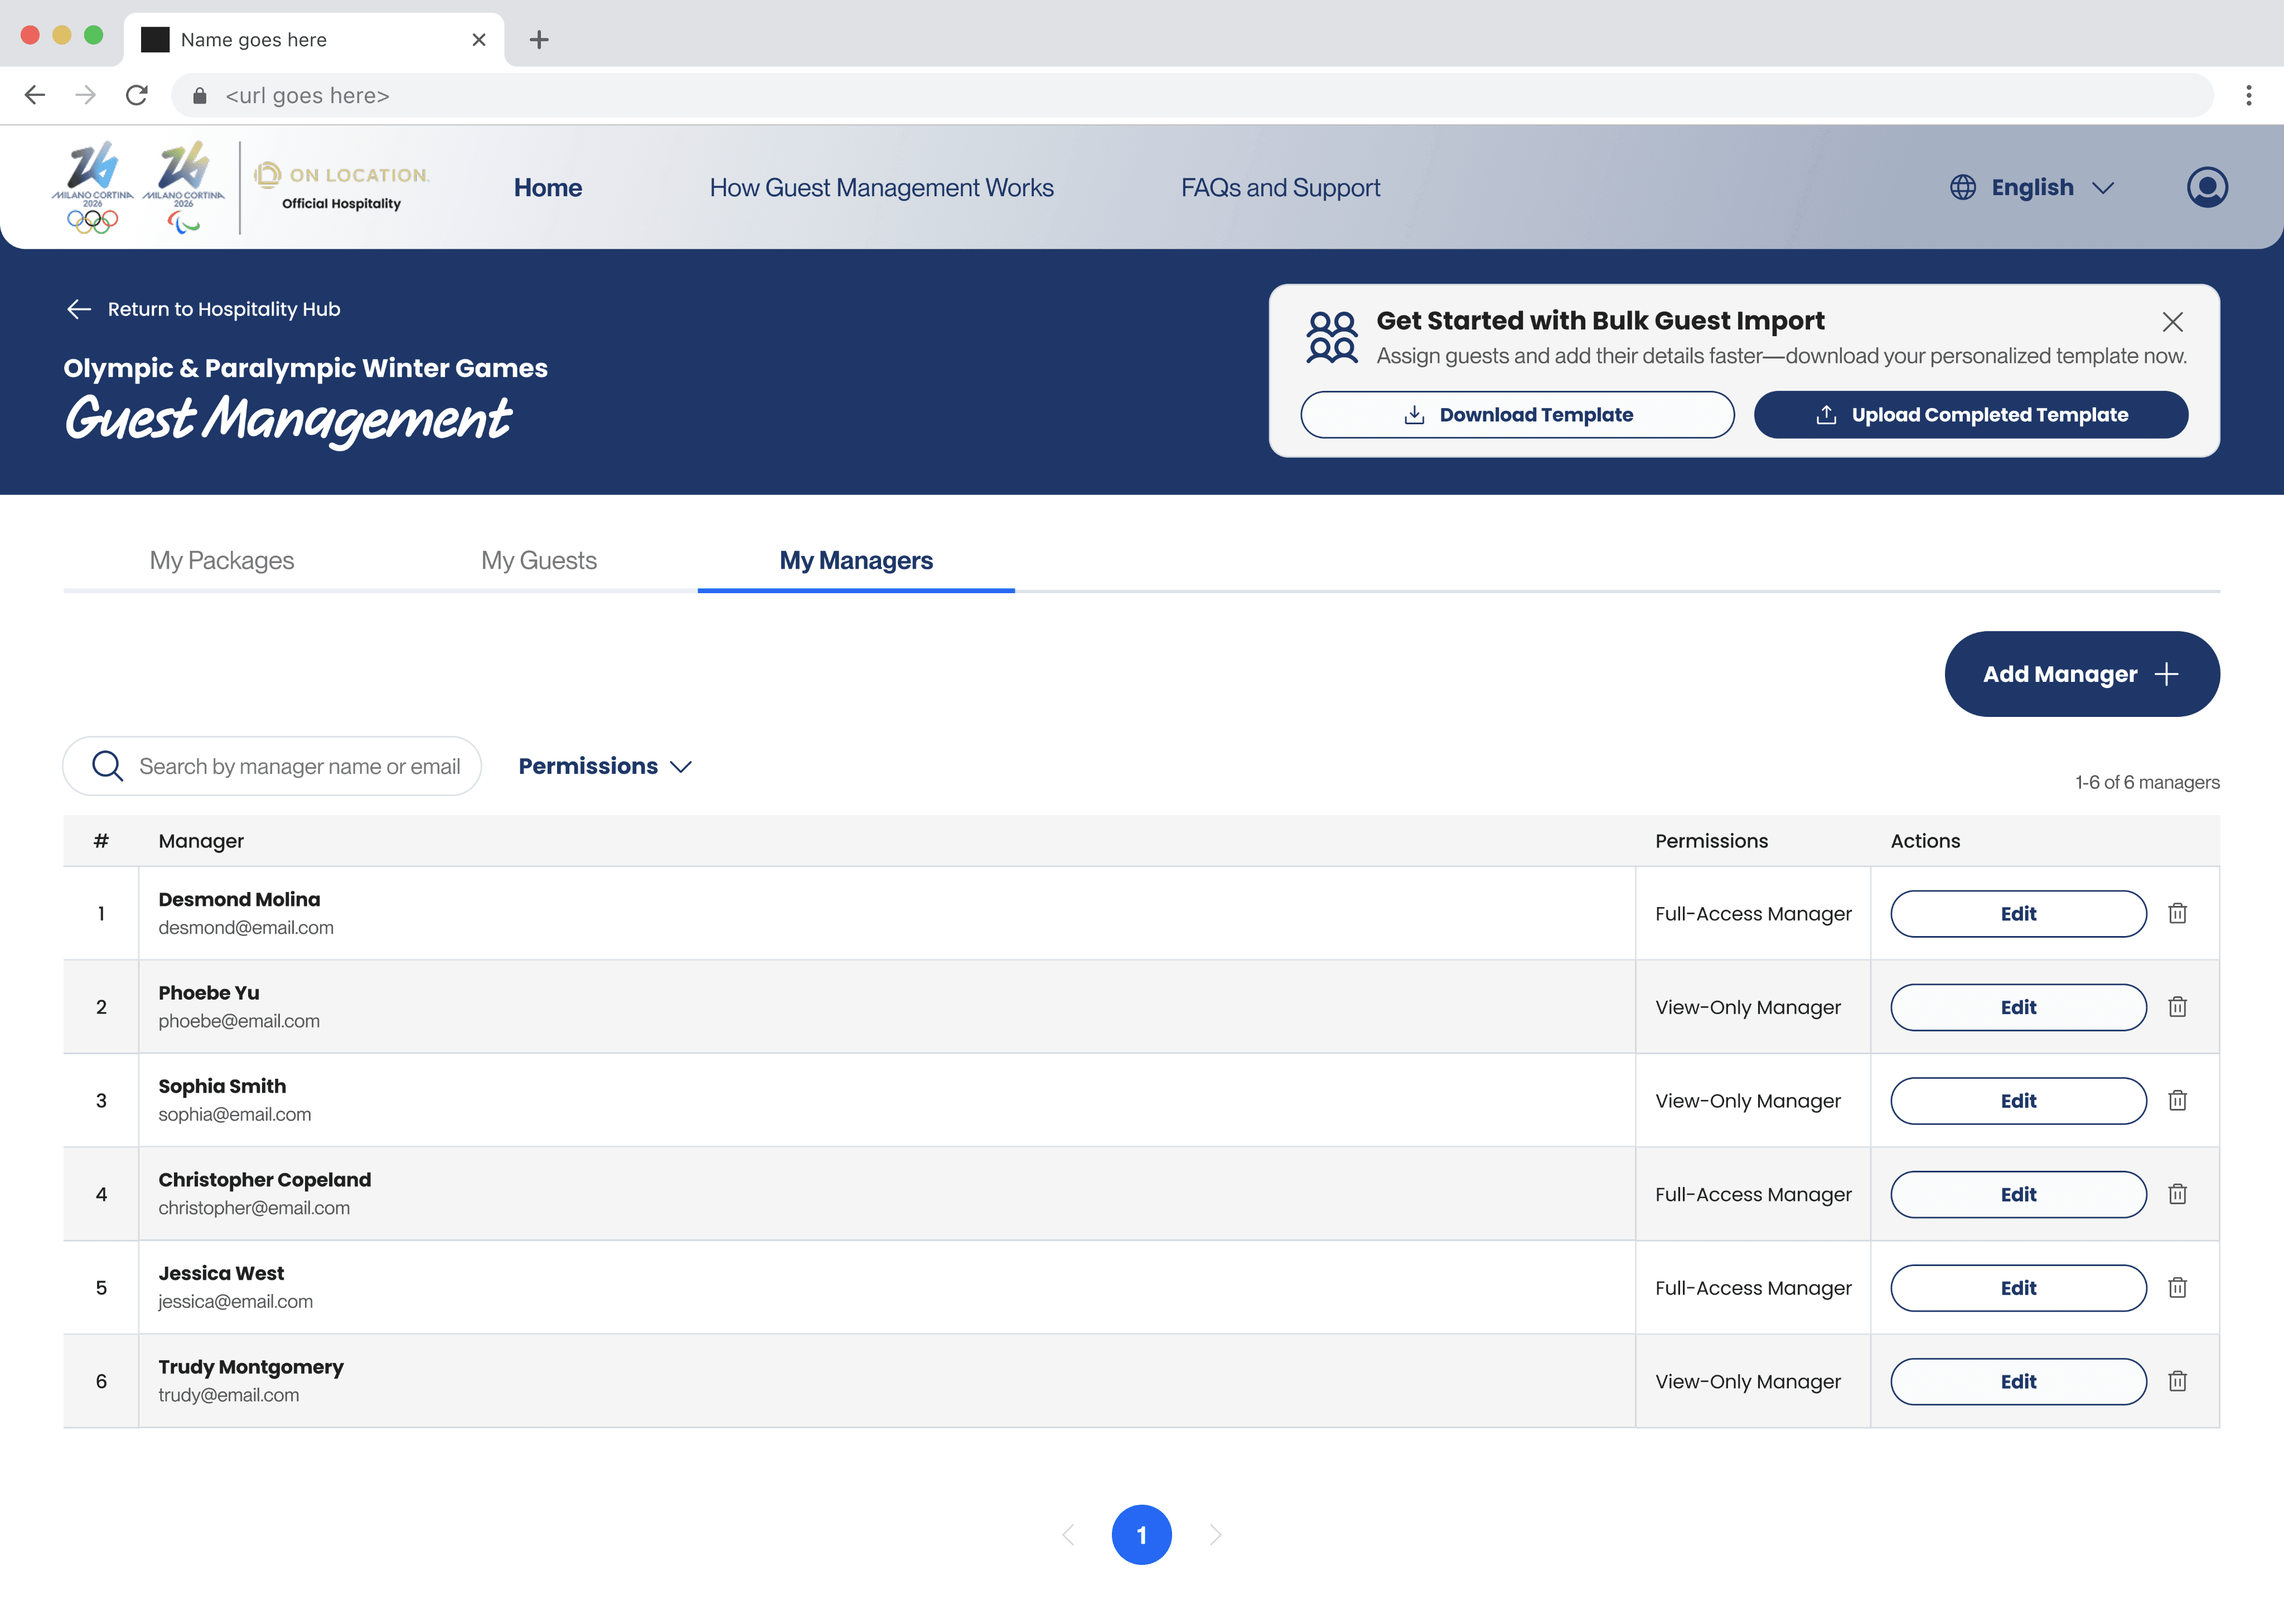Remove Trudy Montgomery via delete icon

tap(2179, 1381)
